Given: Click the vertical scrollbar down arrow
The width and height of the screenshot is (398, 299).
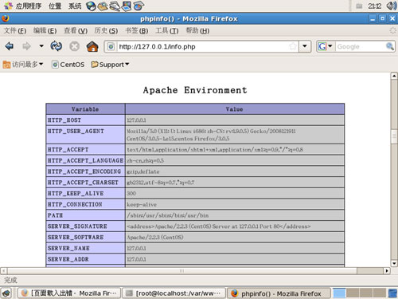Looking at the screenshot, I should coord(394,263).
